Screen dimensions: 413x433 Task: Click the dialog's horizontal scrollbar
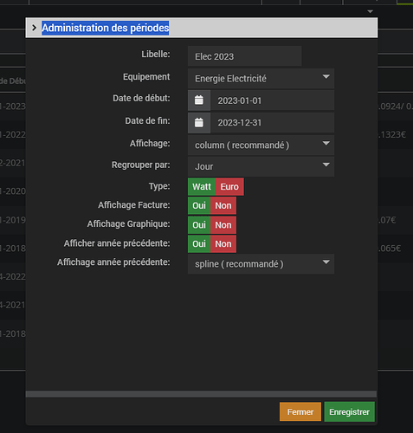coord(201,394)
